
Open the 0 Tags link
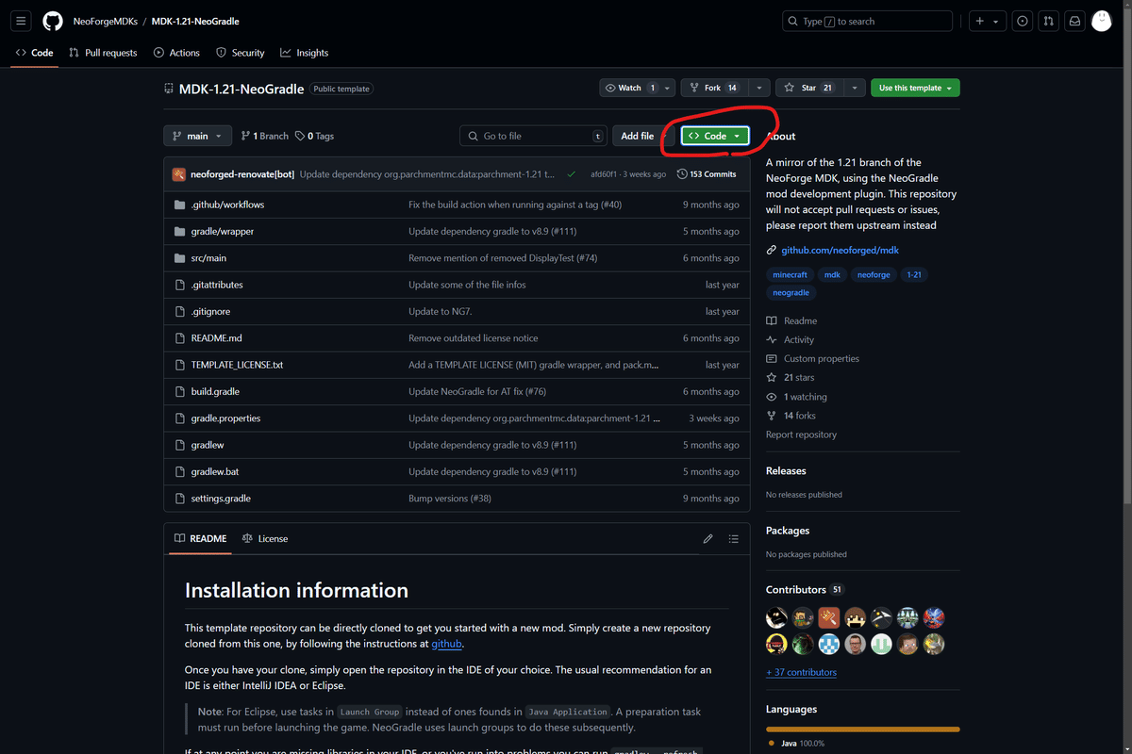point(315,136)
